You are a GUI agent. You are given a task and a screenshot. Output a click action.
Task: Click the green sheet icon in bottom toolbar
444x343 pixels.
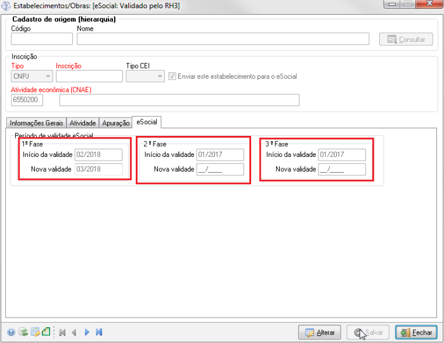(46, 332)
